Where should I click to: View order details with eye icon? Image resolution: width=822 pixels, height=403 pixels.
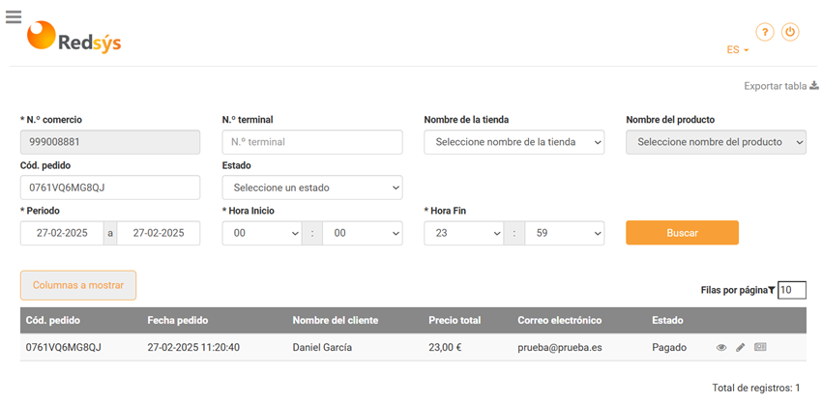tap(721, 347)
